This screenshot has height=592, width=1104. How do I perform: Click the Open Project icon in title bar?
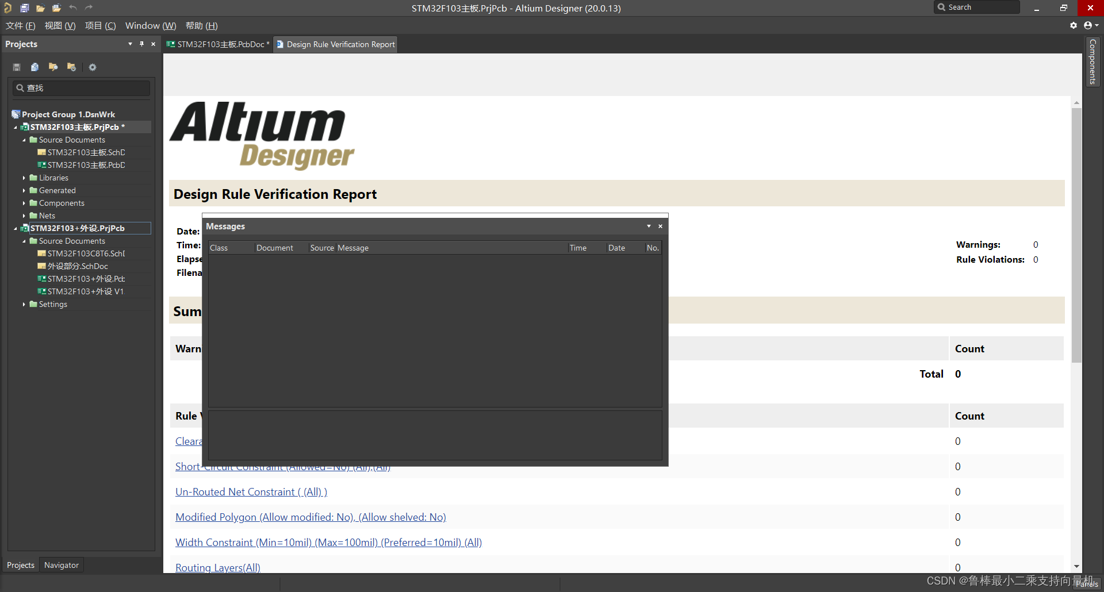click(x=56, y=8)
